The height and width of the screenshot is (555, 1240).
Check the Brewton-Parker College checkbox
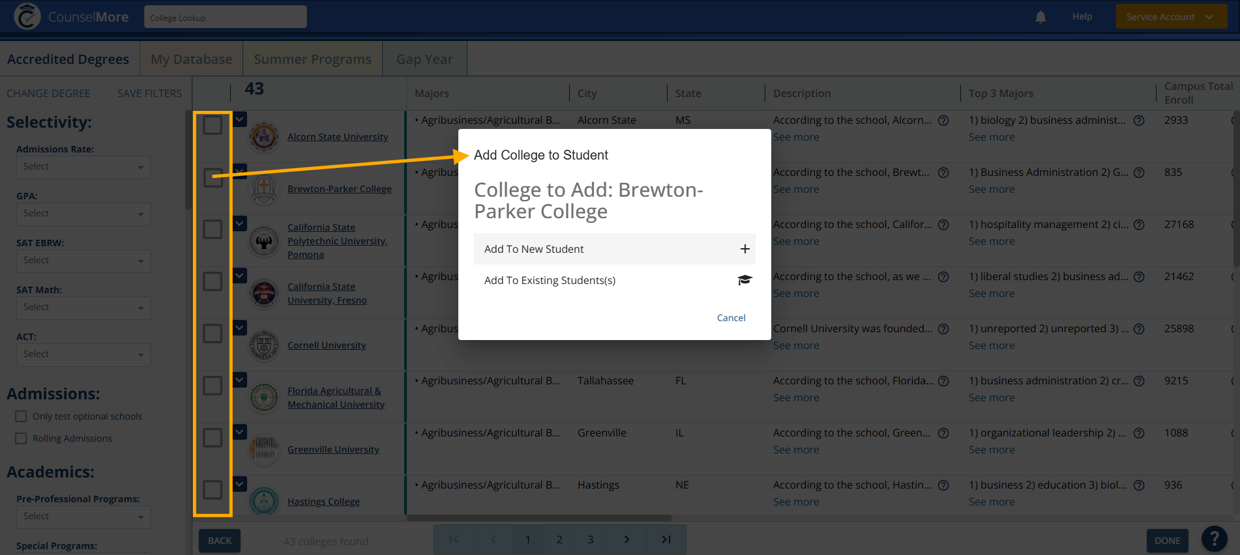(x=213, y=177)
